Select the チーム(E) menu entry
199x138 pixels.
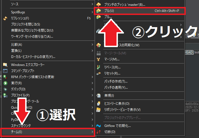coord(47,132)
